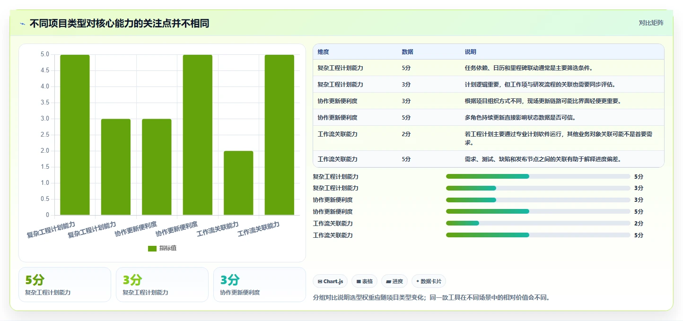This screenshot has width=683, height=321.
Task: Click the 5分 cell beside 多角色持续更新 description
Action: pyautogui.click(x=406, y=118)
